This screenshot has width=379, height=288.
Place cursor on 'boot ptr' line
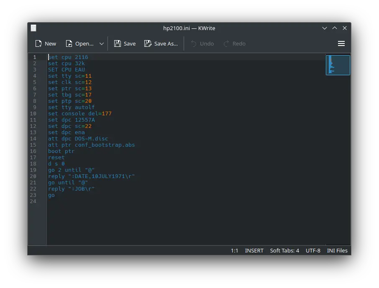point(61,151)
